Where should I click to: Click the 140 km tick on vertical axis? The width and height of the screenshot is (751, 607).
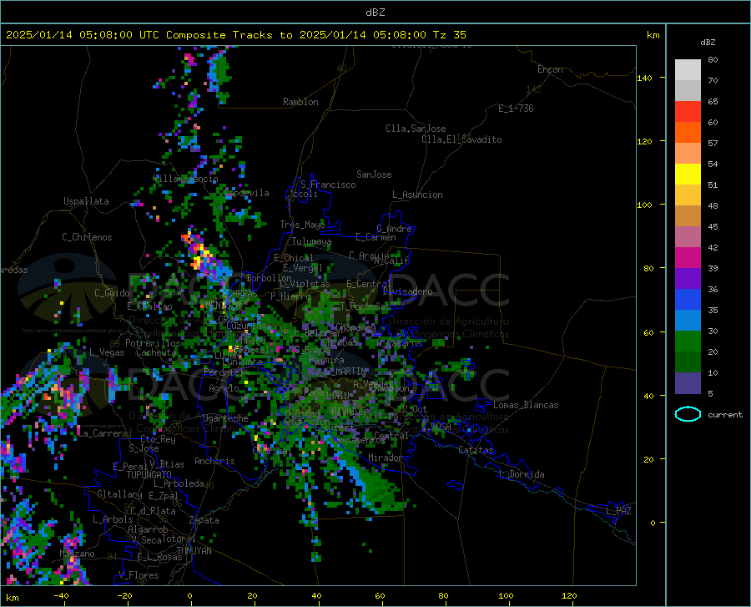click(645, 78)
